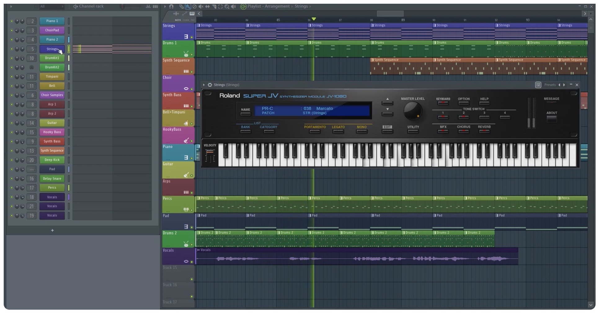Switch picker to audio clips waveform icon
Screen dimensions: 599x314
pyautogui.click(x=176, y=14)
